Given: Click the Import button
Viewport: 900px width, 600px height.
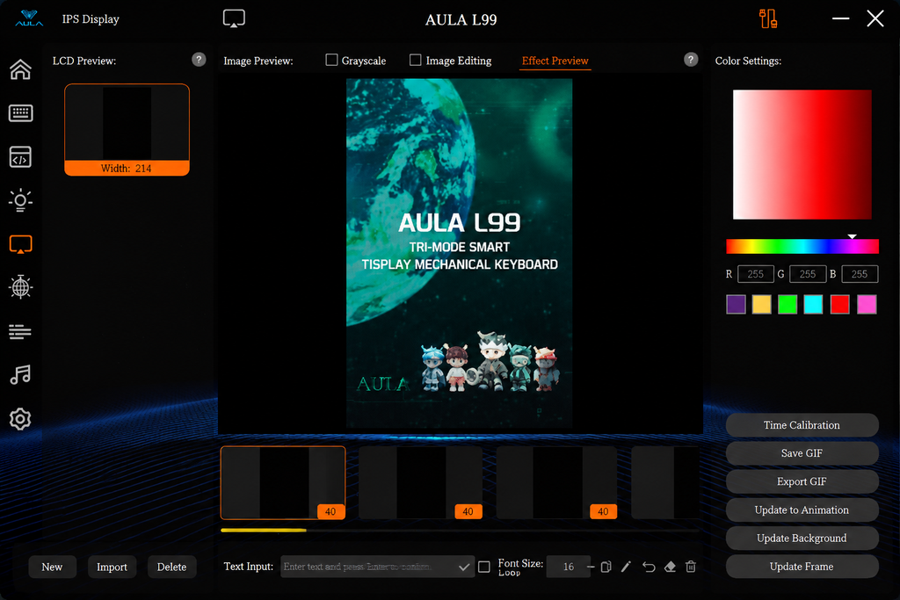Looking at the screenshot, I should tap(112, 567).
